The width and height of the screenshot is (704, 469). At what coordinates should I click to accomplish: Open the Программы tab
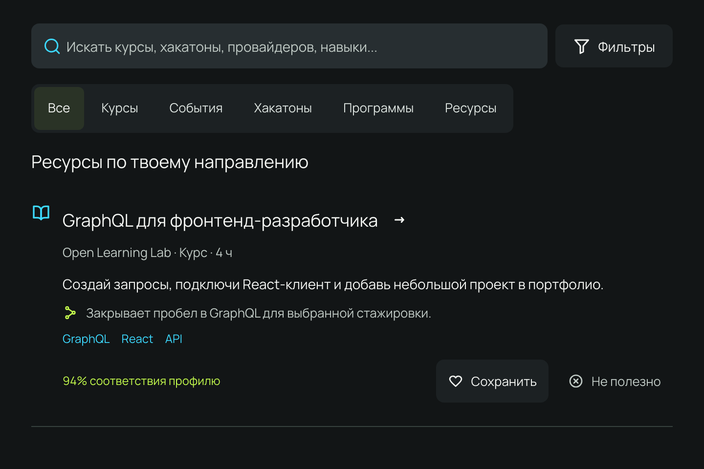tap(378, 108)
